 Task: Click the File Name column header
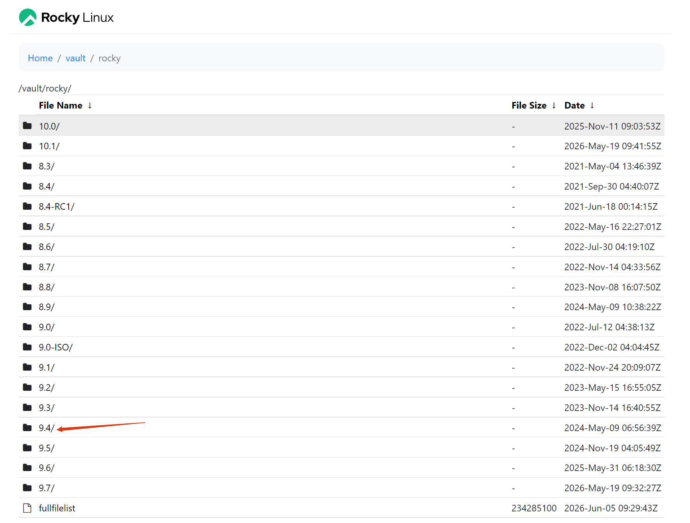pyautogui.click(x=61, y=105)
